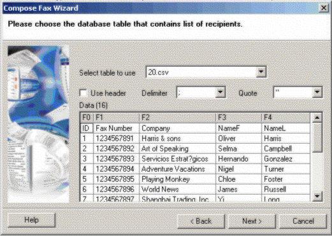Viewport: 332px width, 236px height.
Task: Select cell 1234567895
Action: (116, 179)
